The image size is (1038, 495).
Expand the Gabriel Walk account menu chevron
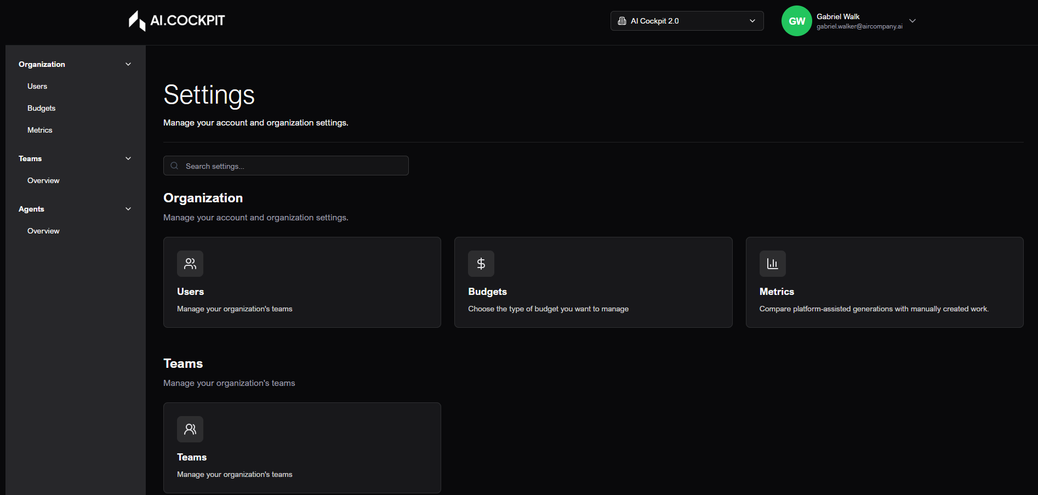point(912,21)
